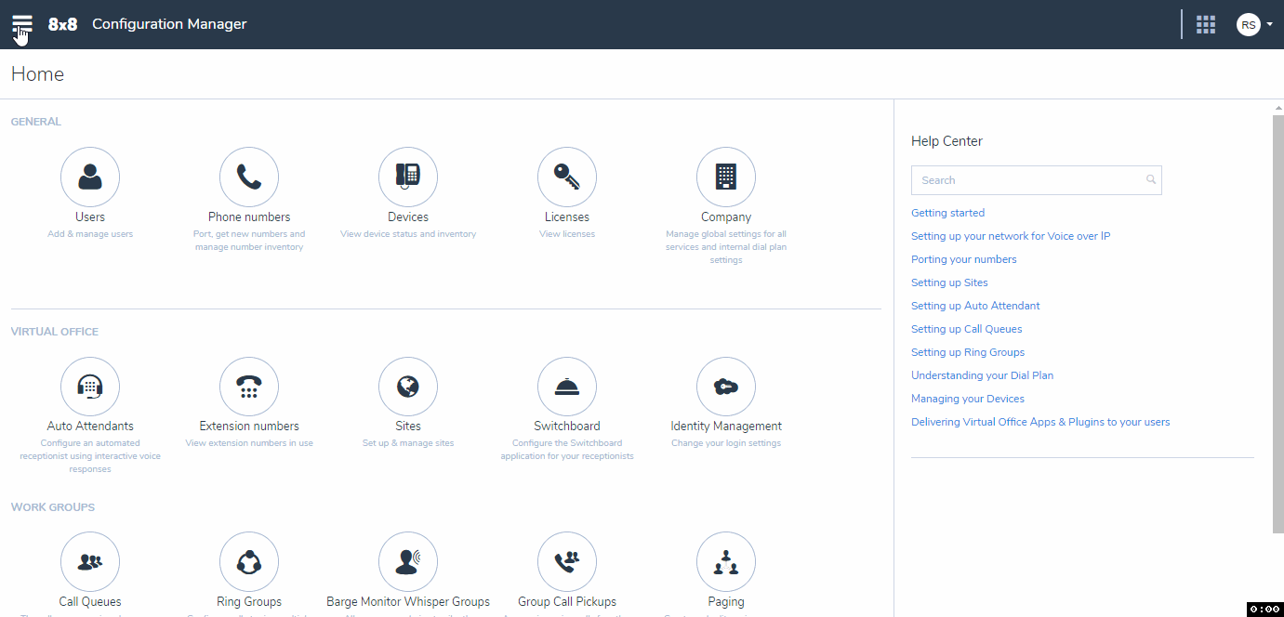The width and height of the screenshot is (1284, 617).
Task: Open Barge Monitor Whisper Groups icon
Action: [408, 561]
